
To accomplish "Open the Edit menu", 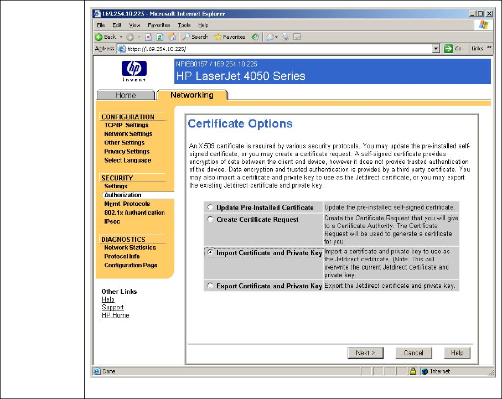I will pyautogui.click(x=117, y=25).
